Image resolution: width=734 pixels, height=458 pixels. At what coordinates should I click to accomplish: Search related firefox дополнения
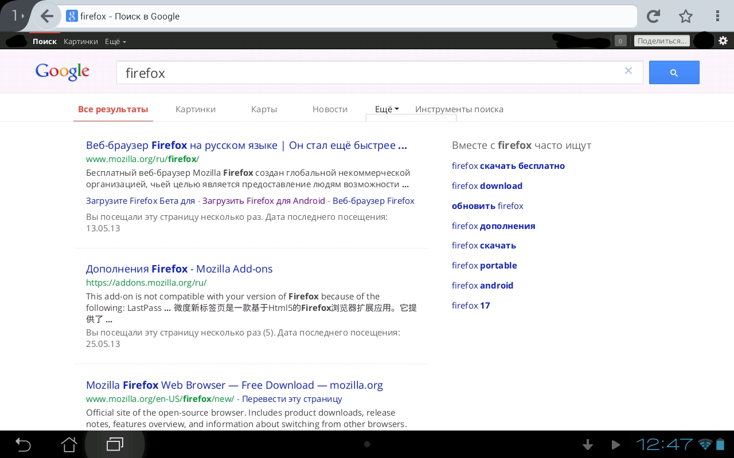click(x=493, y=226)
